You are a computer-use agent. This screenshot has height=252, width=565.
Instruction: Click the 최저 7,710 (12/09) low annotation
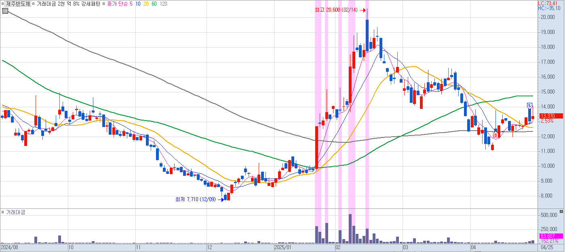196,199
